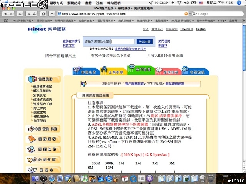The height and width of the screenshot is (184, 246).
Task: Open the Trash in the Dock
Action: 211,178
